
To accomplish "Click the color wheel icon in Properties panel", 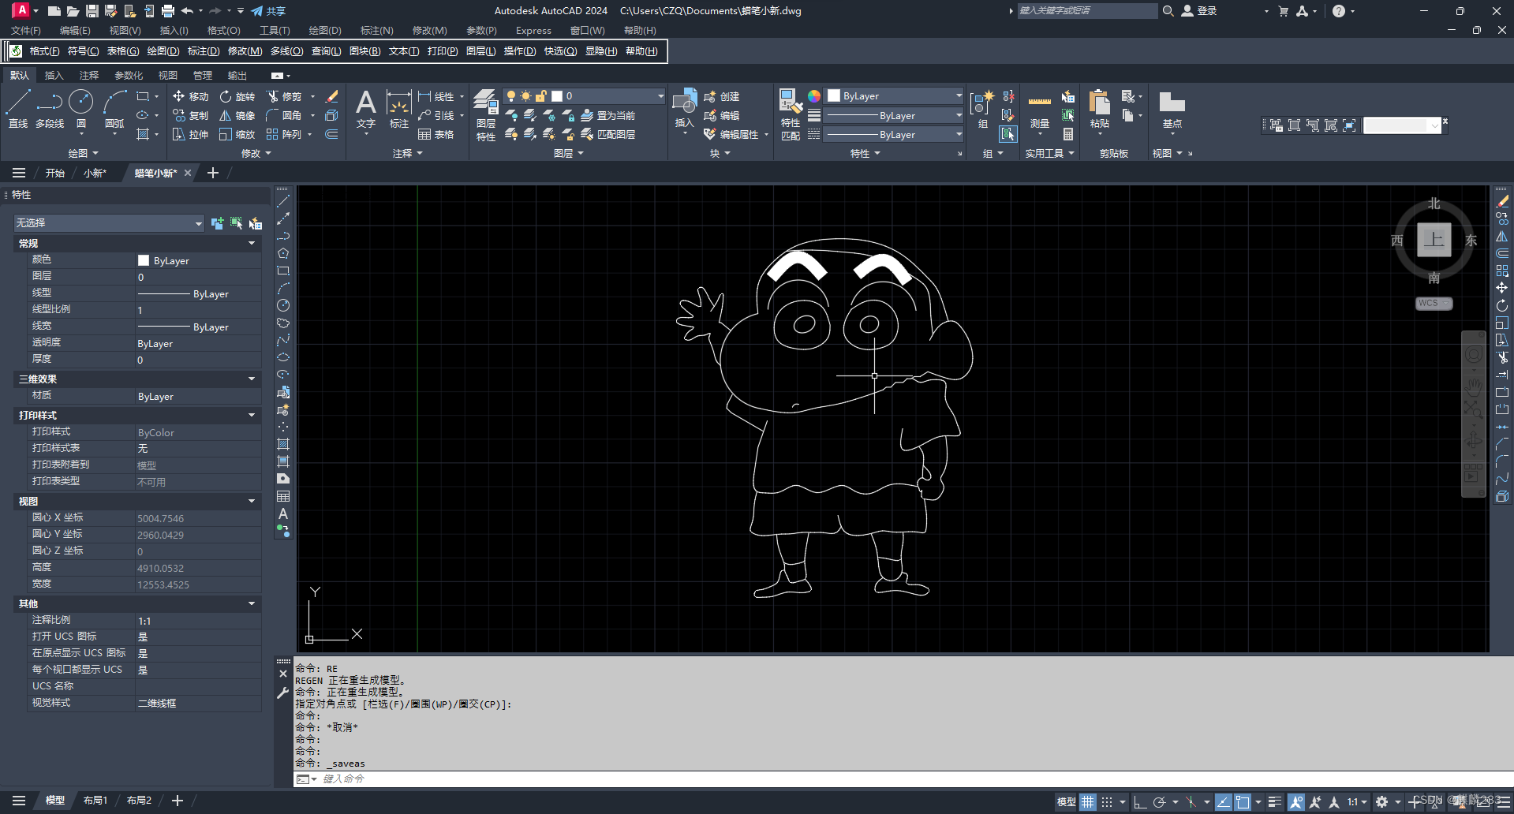I will [x=814, y=96].
